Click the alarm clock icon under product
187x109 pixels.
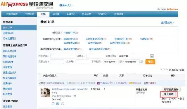53,104
